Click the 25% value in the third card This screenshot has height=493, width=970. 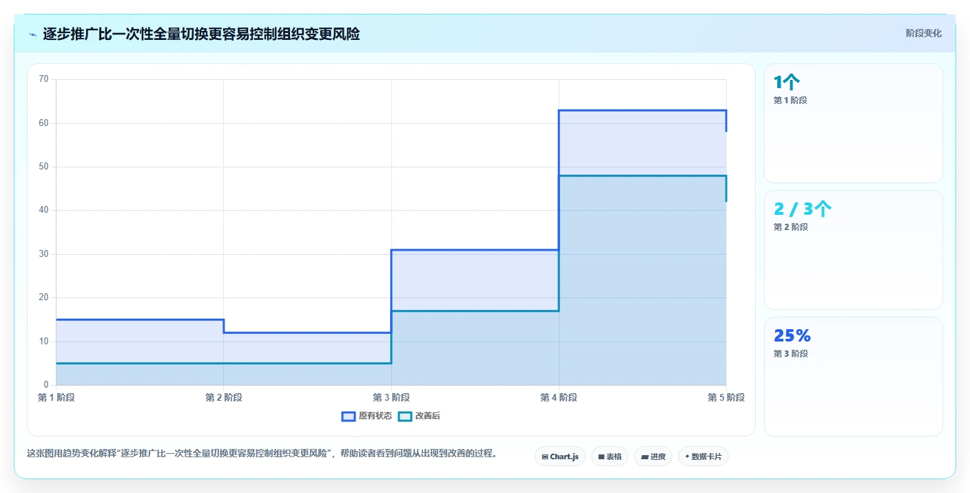(792, 335)
